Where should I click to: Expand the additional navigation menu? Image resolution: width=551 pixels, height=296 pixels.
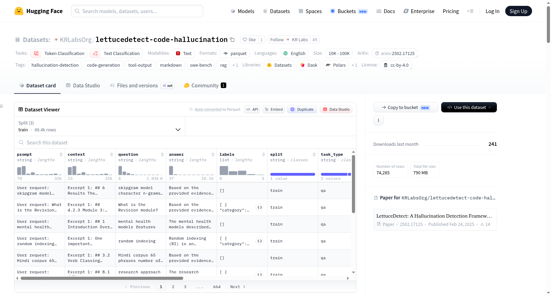coord(470,11)
